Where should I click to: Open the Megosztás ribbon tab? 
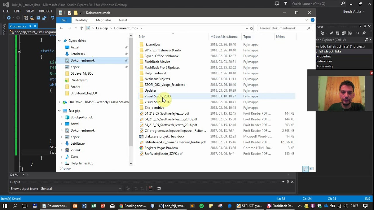(104, 20)
